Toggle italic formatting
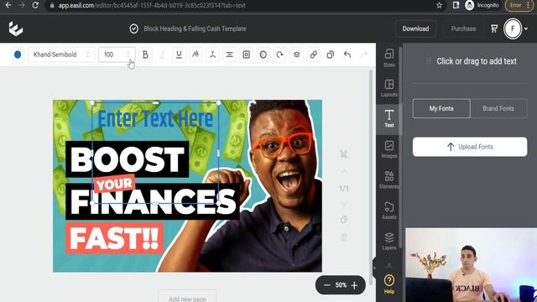Viewport: 537px width, 302px height. (x=162, y=55)
